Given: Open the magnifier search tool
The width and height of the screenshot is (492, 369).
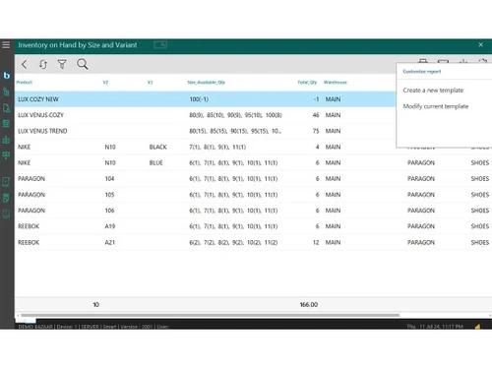Looking at the screenshot, I should pos(82,64).
